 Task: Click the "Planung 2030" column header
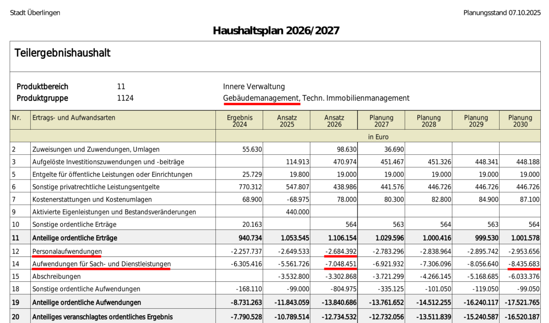(520, 121)
